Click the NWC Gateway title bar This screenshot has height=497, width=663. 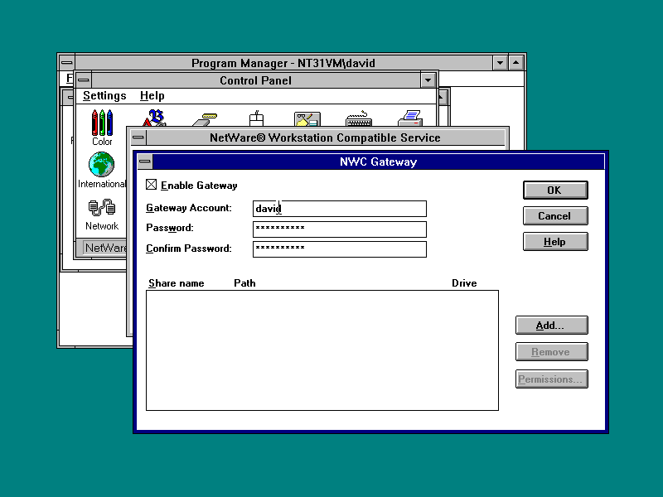379,162
